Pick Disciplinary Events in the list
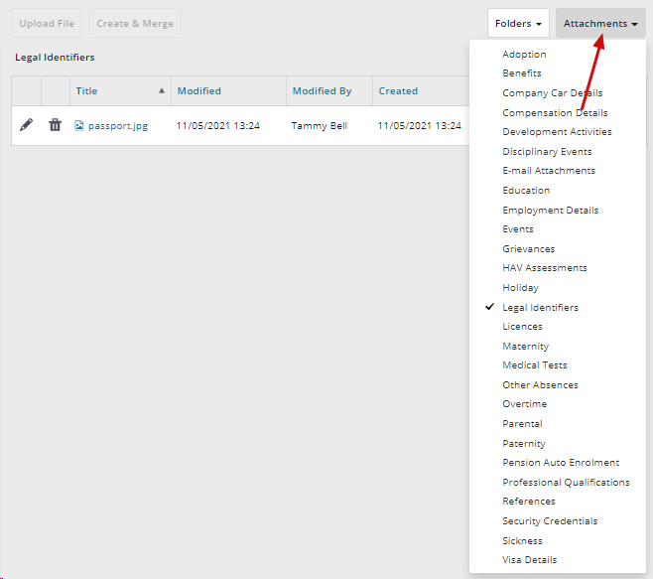This screenshot has height=579, width=653. 547,151
